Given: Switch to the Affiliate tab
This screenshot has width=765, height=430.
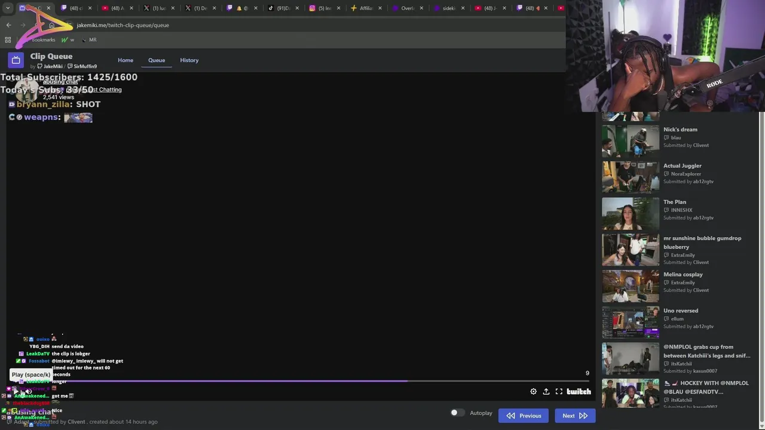Looking at the screenshot, I should [x=365, y=8].
